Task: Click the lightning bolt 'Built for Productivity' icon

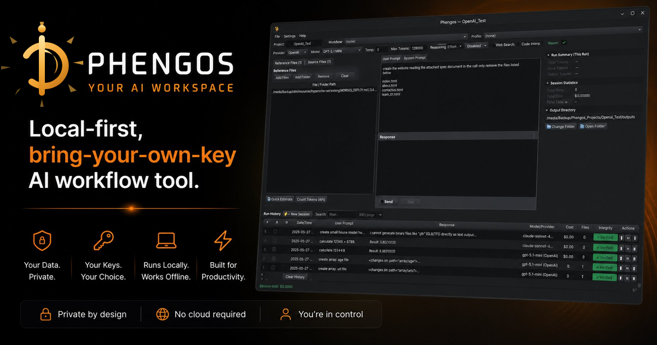Action: coord(223,240)
